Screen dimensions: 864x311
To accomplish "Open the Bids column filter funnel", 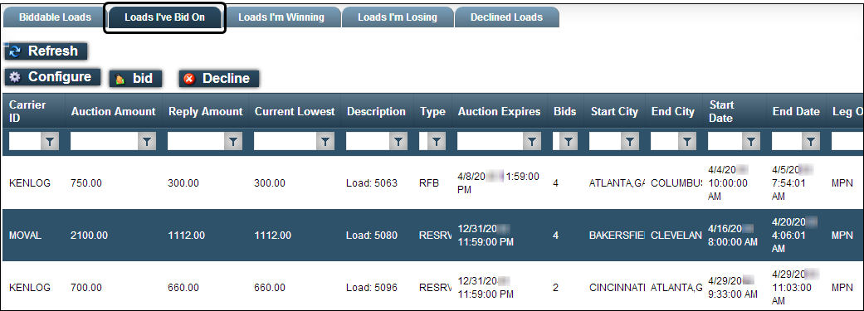I will pyautogui.click(x=568, y=142).
